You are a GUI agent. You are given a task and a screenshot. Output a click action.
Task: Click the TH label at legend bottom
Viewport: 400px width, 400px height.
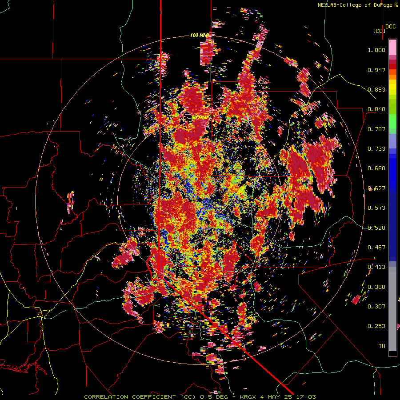pos(382,346)
